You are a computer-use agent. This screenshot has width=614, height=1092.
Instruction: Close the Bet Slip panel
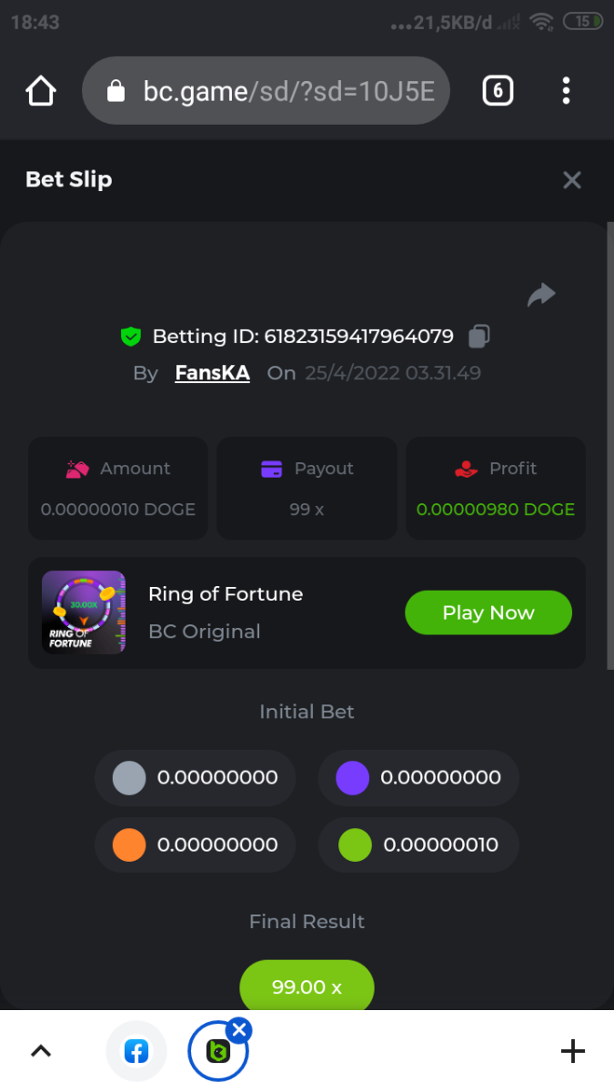571,180
